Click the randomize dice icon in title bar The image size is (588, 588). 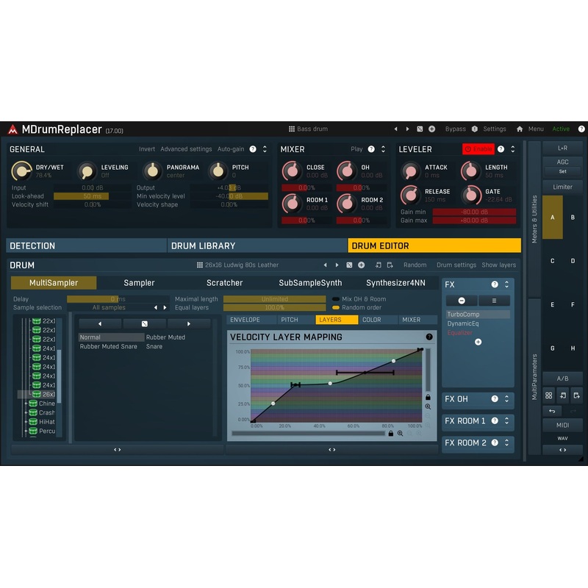[420, 129]
